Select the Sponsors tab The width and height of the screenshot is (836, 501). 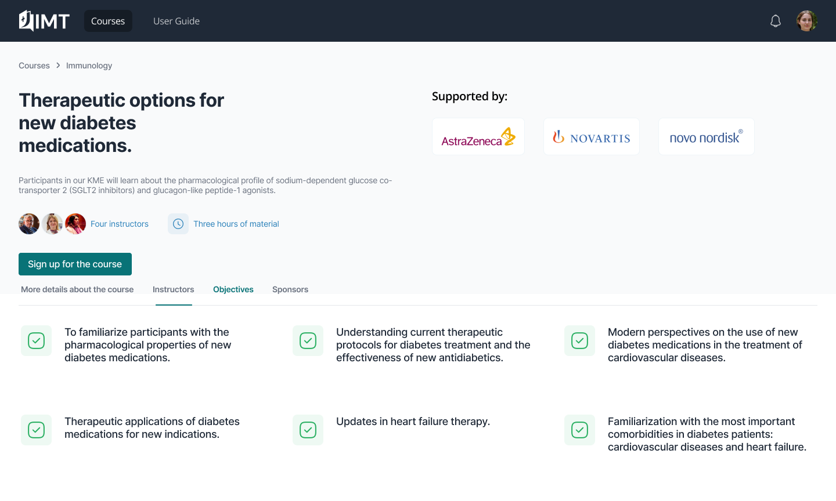coord(290,289)
